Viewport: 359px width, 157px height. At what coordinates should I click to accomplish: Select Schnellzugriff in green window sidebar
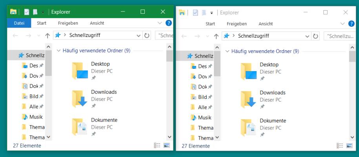pyautogui.click(x=26, y=55)
